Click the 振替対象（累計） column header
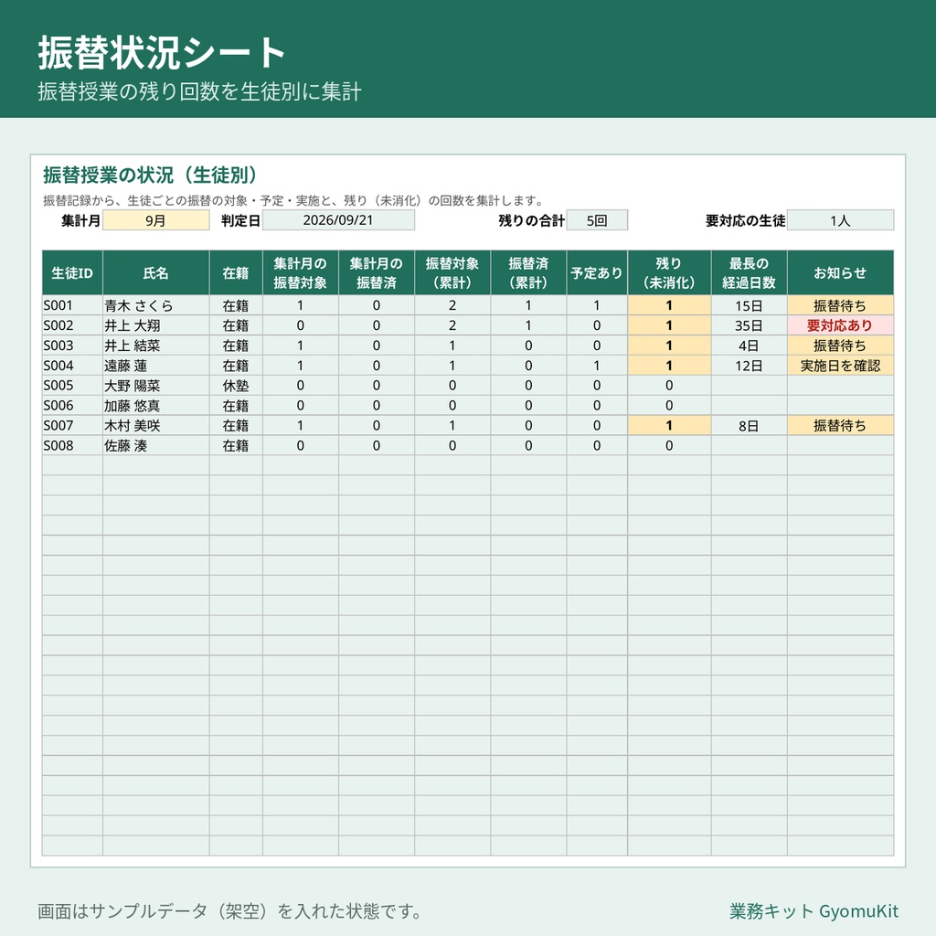 (452, 272)
